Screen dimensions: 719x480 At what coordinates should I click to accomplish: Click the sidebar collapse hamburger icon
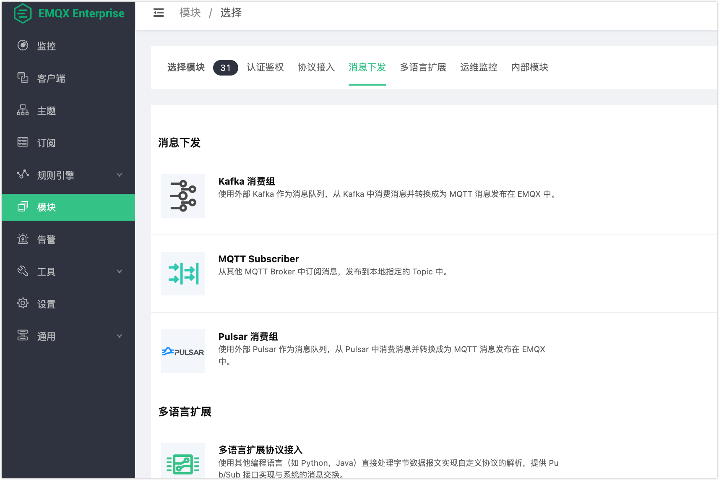pos(159,13)
